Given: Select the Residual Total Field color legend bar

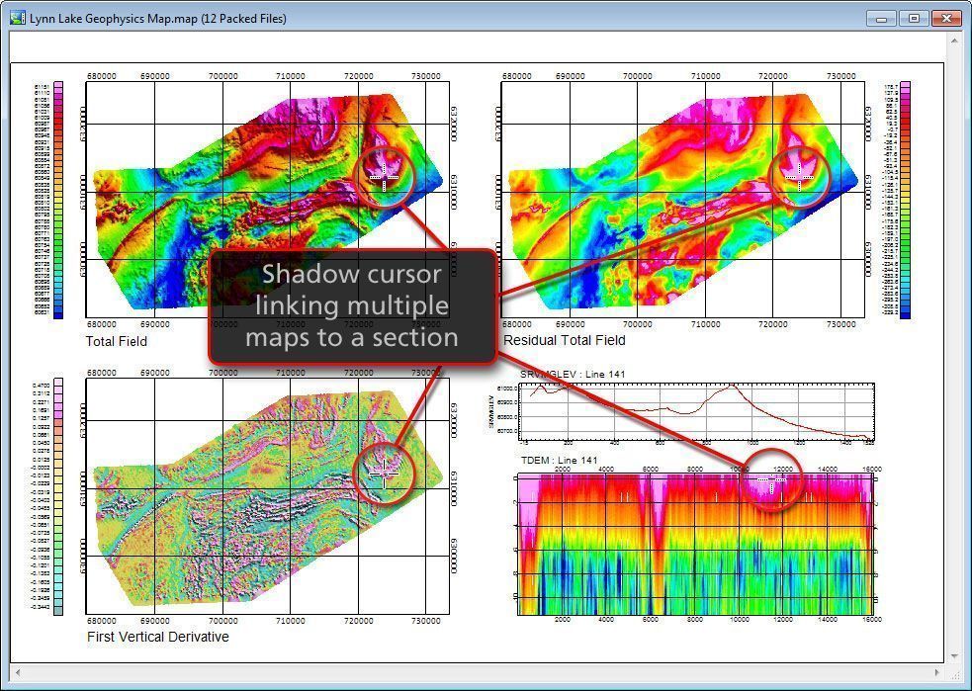Looking at the screenshot, I should pos(904,200).
